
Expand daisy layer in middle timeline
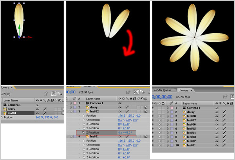coord(71,107)
